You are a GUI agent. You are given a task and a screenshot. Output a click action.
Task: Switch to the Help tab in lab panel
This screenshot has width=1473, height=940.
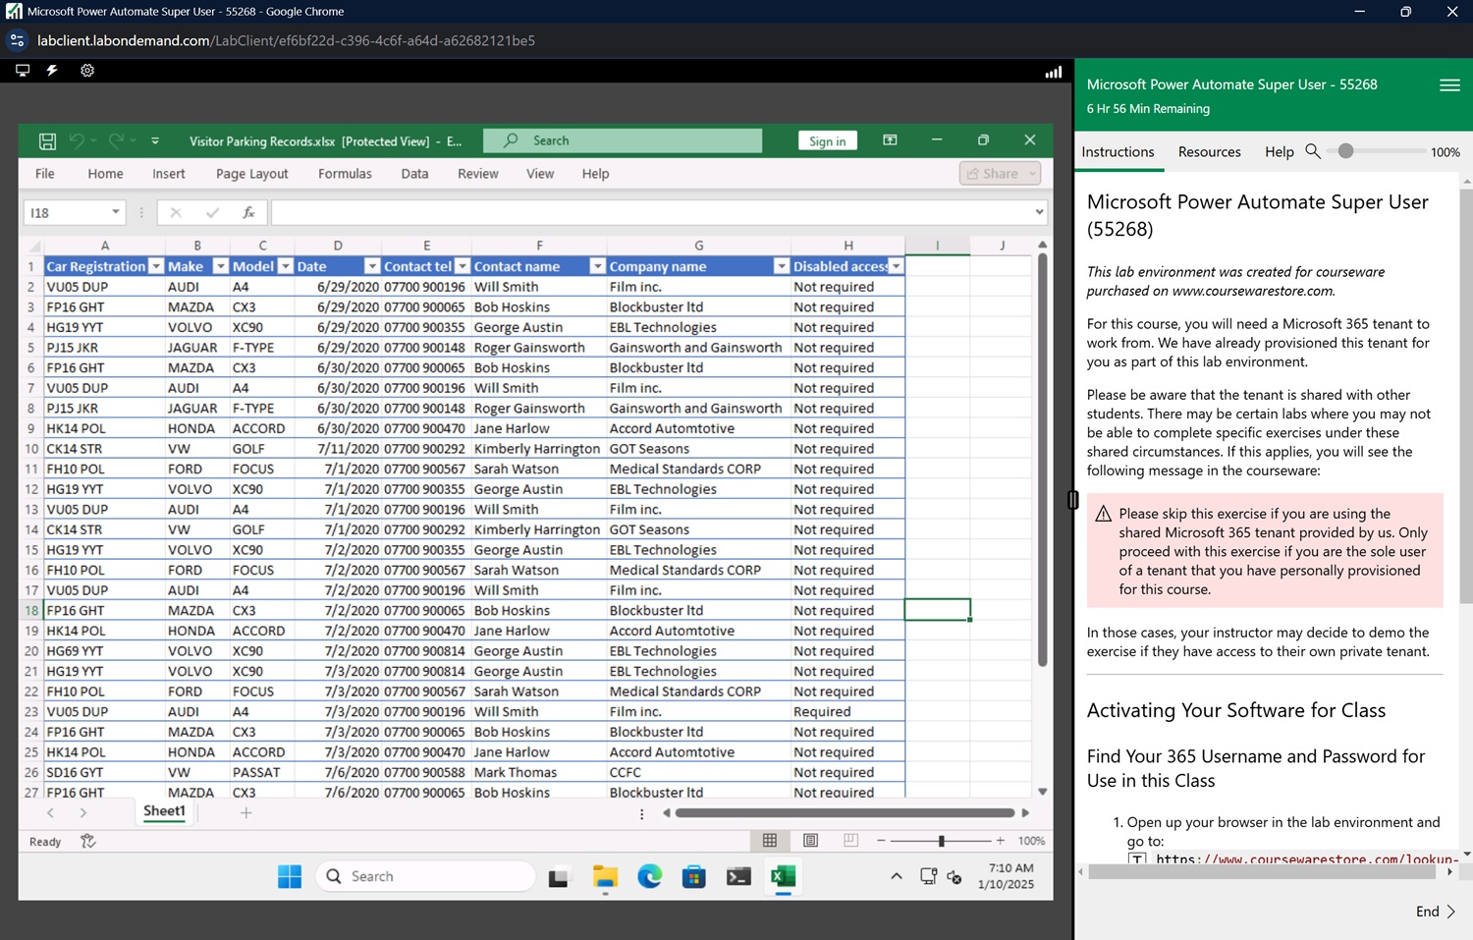1279,152
